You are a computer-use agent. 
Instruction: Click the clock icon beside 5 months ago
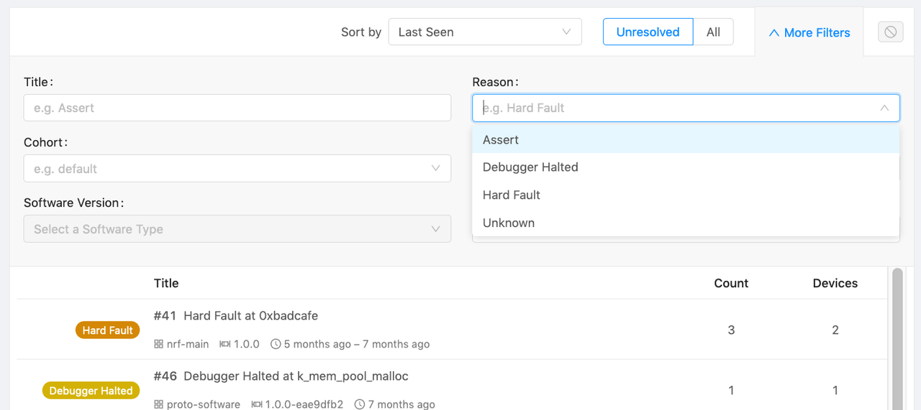[x=276, y=344]
